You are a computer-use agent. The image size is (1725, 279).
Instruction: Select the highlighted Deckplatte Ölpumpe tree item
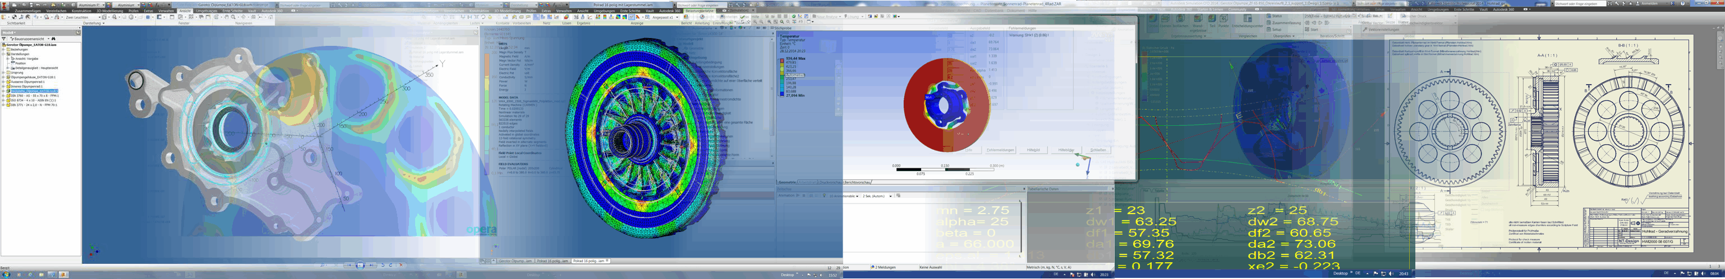click(34, 91)
